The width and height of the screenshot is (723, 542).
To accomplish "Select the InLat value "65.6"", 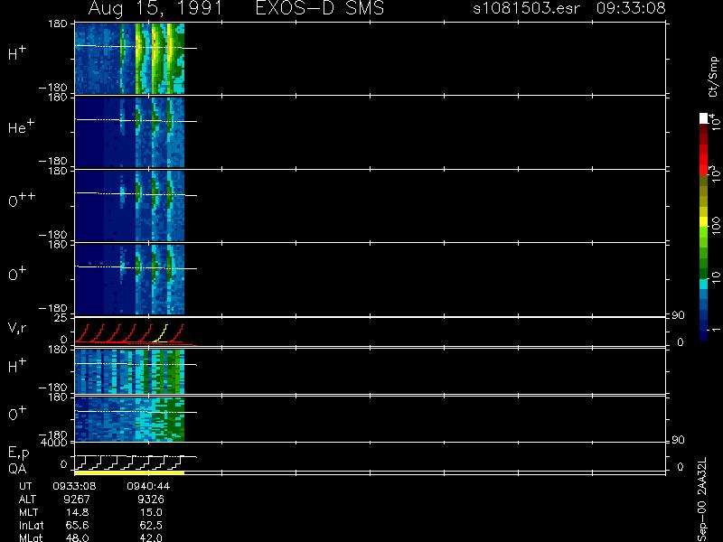I will (77, 525).
